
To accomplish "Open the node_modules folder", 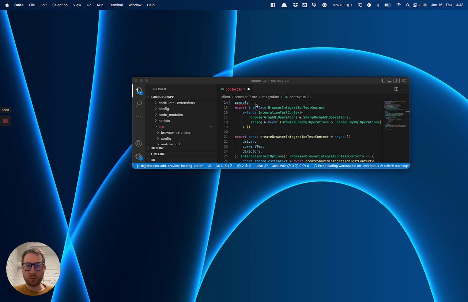I will click(170, 115).
